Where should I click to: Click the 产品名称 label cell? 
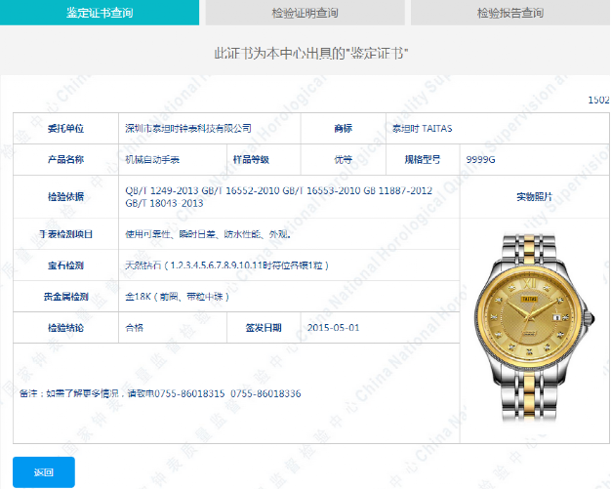(x=65, y=159)
